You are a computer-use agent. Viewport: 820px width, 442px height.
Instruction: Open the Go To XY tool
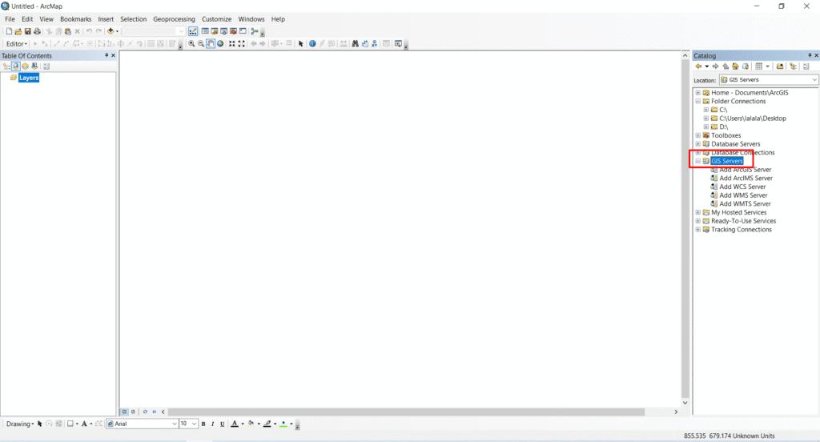pyautogui.click(x=375, y=44)
